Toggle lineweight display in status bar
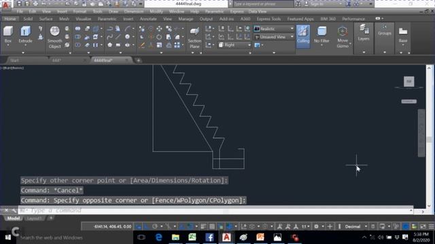The height and width of the screenshot is (244, 435). pos(203,226)
